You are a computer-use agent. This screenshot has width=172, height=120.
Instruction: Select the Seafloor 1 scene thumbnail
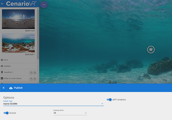tap(18, 43)
